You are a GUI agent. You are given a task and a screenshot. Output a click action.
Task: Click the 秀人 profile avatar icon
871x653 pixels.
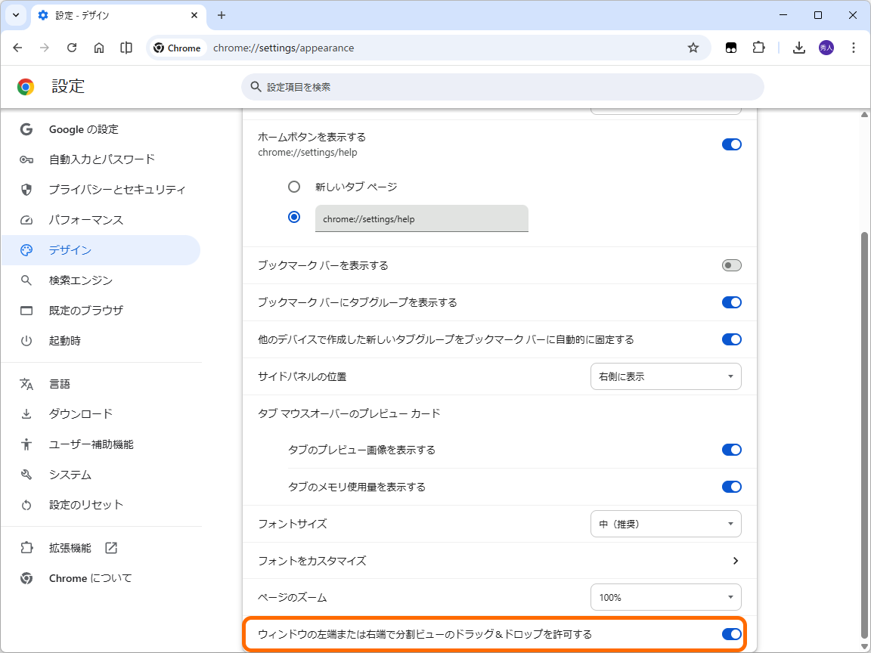pyautogui.click(x=826, y=47)
